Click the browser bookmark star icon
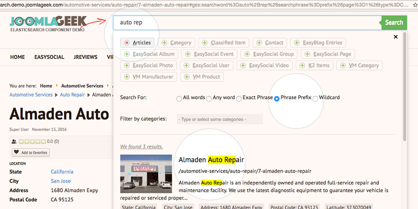The height and width of the screenshot is (209, 418). coord(415,5)
